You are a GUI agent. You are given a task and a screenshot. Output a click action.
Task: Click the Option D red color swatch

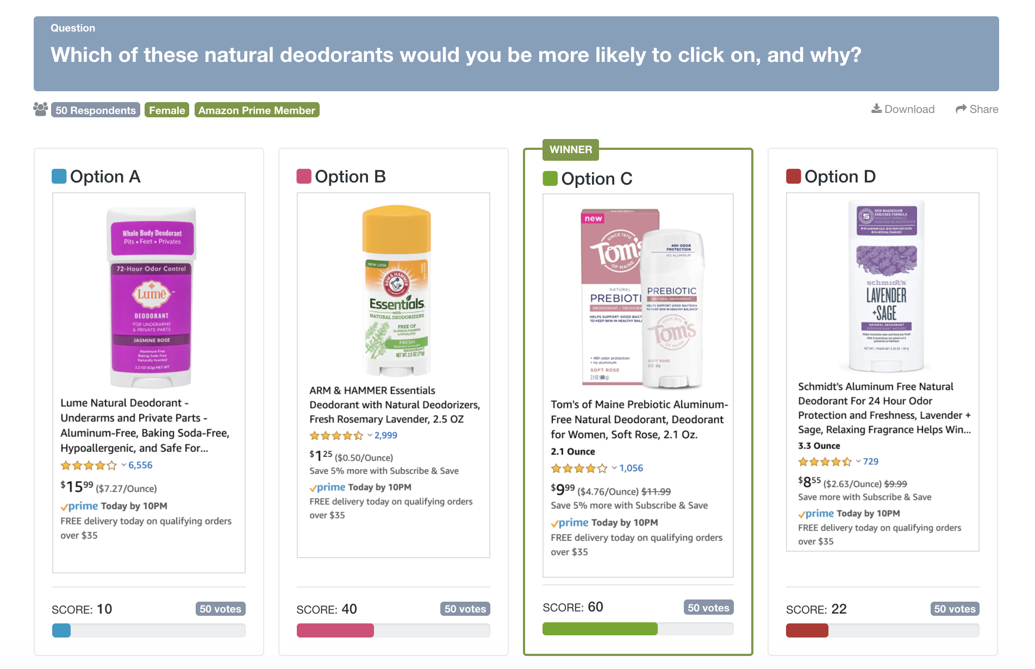(x=794, y=176)
